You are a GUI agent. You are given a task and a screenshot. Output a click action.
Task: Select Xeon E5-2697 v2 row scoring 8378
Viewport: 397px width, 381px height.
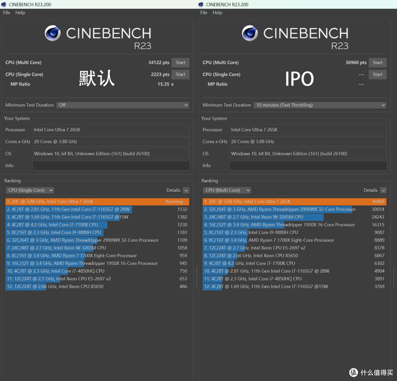[x=294, y=248]
